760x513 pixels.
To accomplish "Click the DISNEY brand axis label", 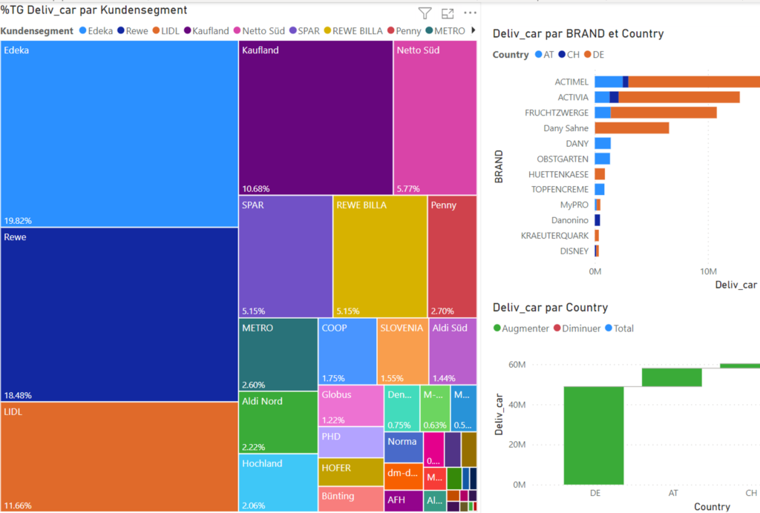I will coord(574,251).
